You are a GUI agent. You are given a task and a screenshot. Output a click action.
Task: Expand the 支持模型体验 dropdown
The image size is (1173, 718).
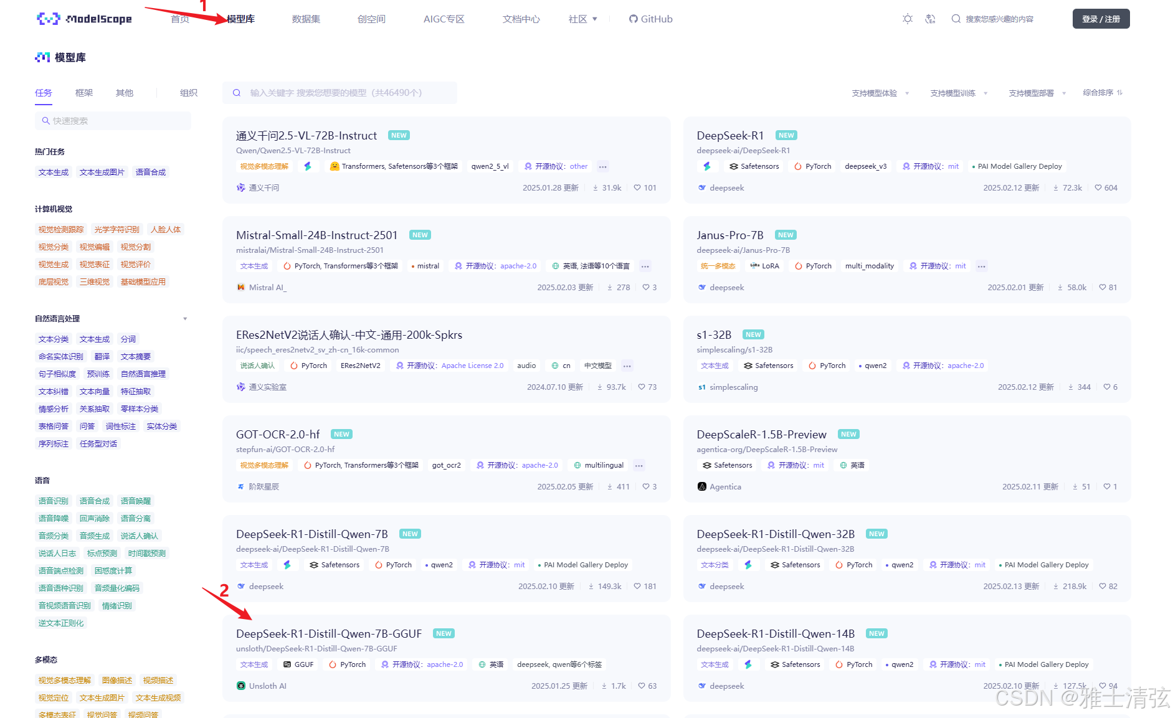[x=880, y=93]
